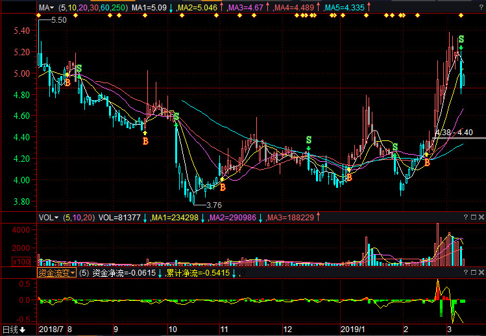The image size is (486, 336).
Task: Edit VOL parameters (5,10,20)
Action: [x=79, y=217]
